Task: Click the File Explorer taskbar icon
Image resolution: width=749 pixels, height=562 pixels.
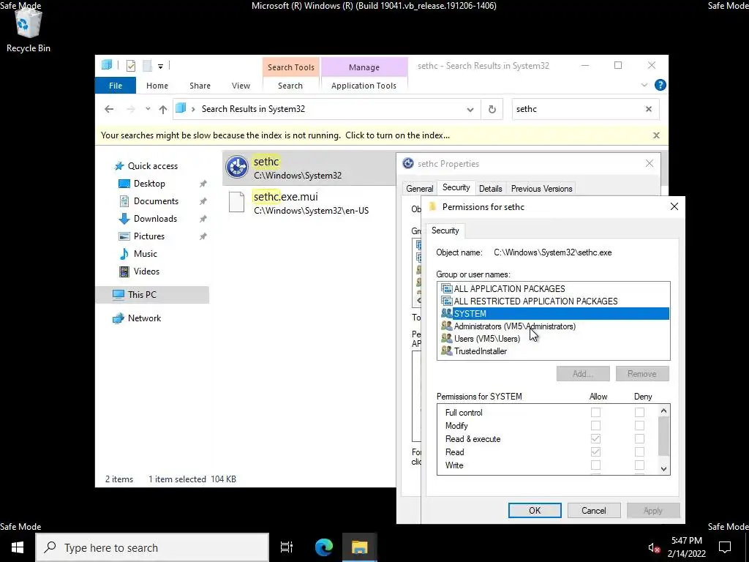Action: click(x=360, y=547)
